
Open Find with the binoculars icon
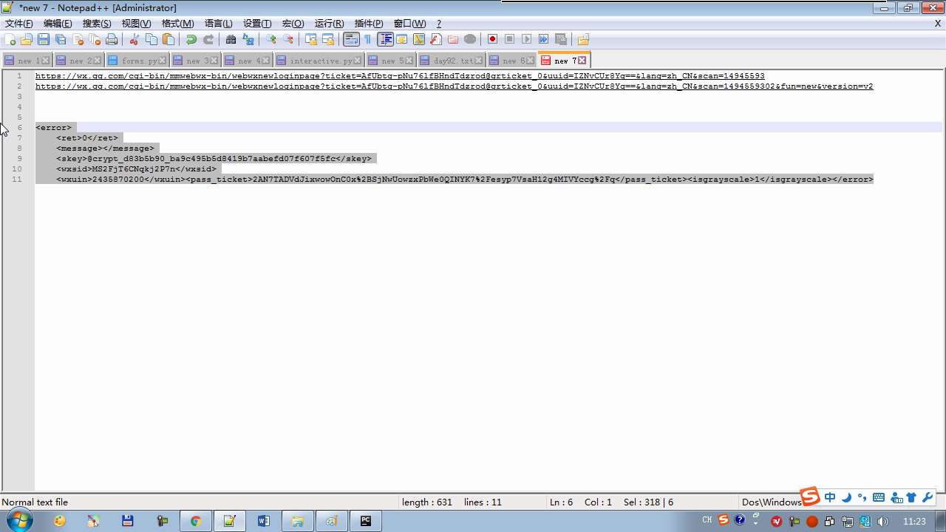[231, 39]
